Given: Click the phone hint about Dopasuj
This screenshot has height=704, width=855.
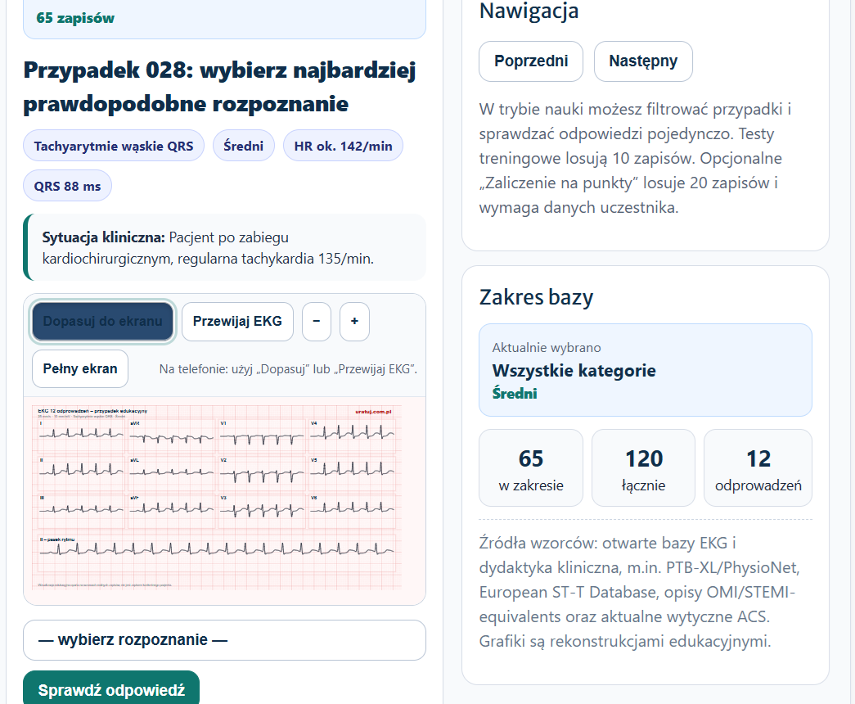Looking at the screenshot, I should 288,369.
